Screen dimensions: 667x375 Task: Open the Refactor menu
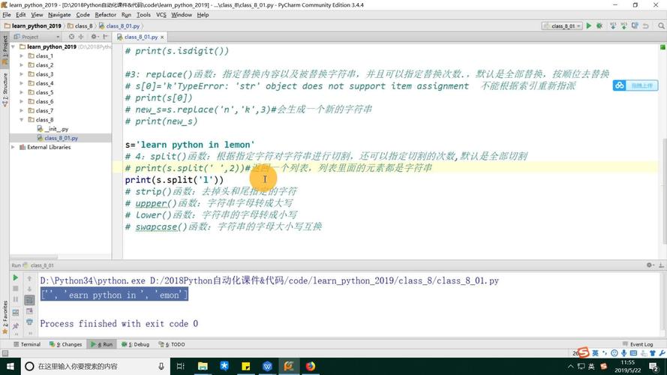tap(106, 15)
